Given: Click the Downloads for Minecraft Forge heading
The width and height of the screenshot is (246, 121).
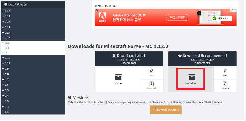Looking at the screenshot, I should (118, 46).
